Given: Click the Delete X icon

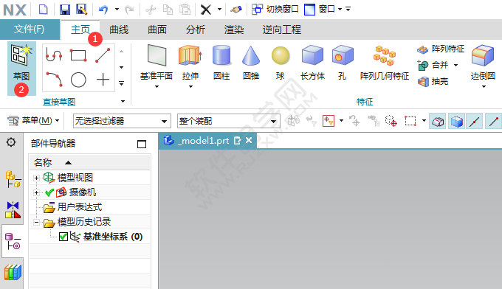Looking at the screenshot, I should [x=206, y=10].
